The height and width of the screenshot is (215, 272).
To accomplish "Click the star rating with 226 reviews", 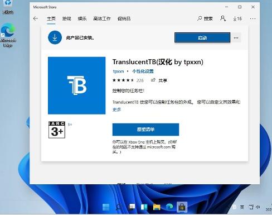I will tap(128, 80).
